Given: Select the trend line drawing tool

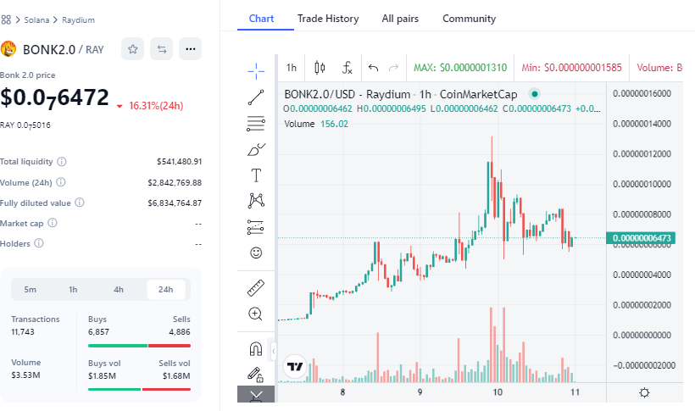Looking at the screenshot, I should point(256,97).
